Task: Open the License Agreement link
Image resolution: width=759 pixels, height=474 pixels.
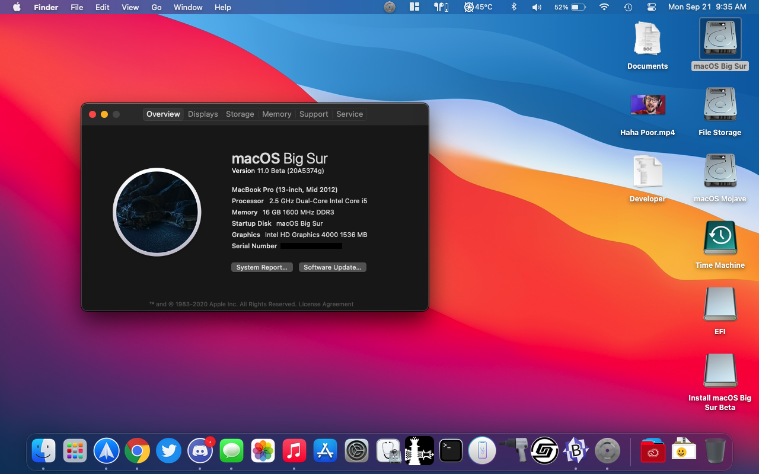Action: click(326, 304)
